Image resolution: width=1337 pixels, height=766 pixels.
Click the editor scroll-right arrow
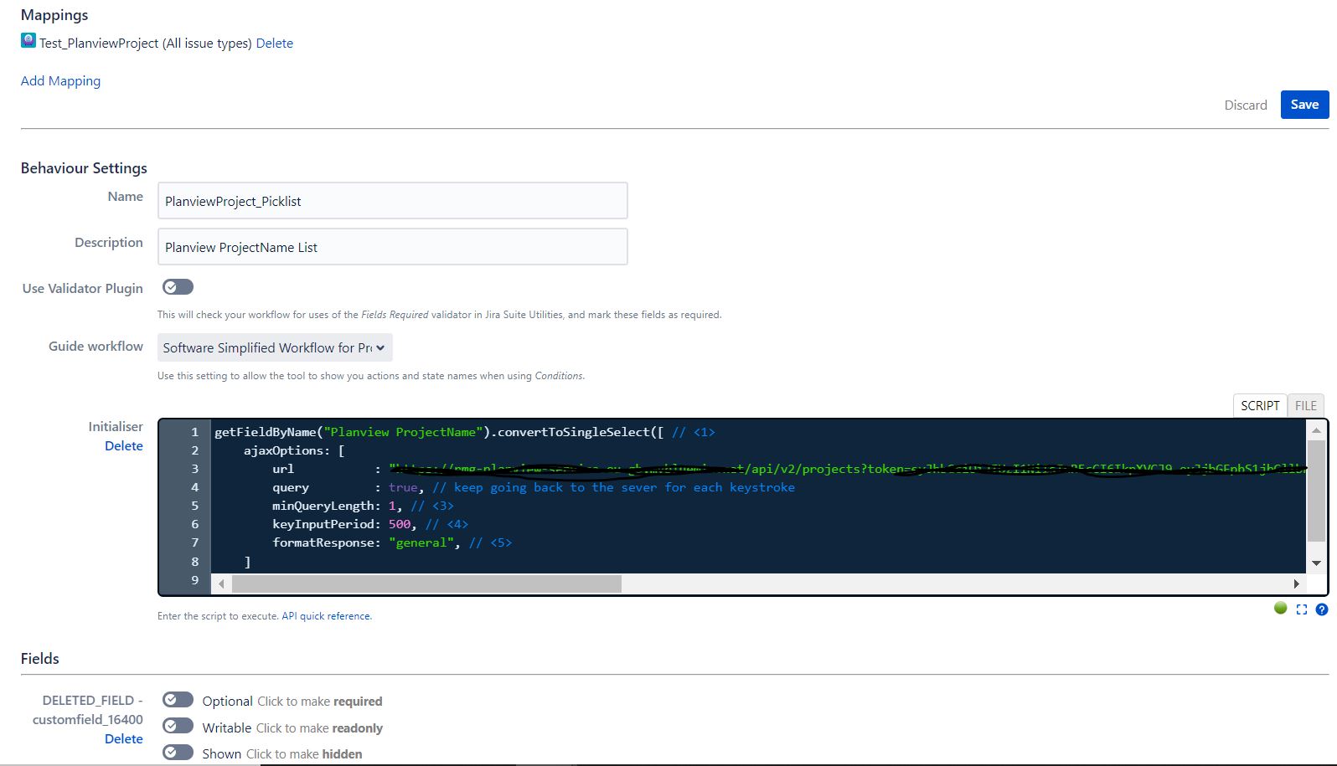click(1296, 583)
